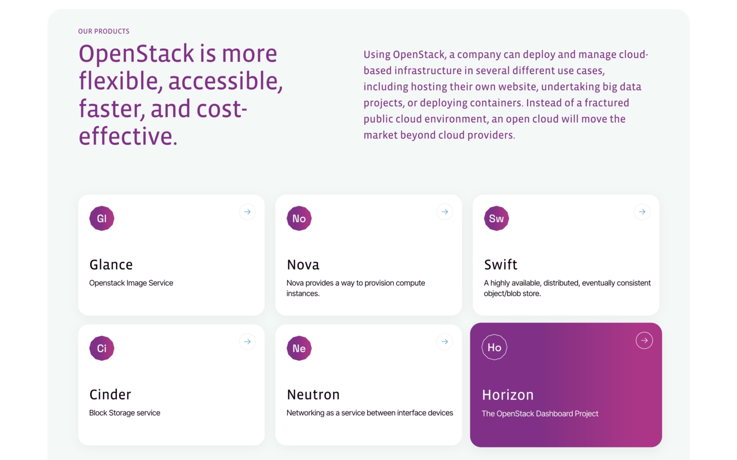737x460 pixels.
Task: Select the Nova product title
Action: [303, 265]
